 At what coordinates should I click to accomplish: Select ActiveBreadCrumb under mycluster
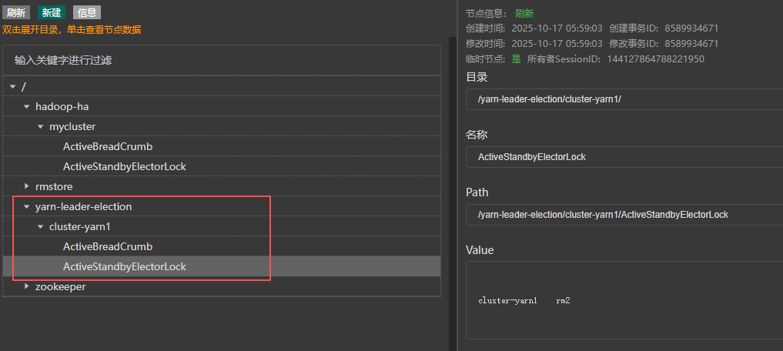(x=108, y=146)
